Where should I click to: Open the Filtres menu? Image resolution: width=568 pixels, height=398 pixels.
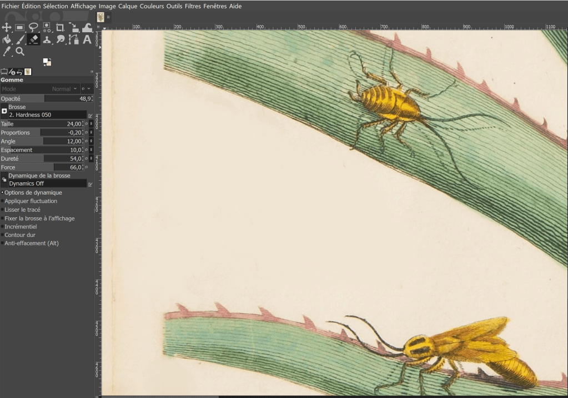(x=193, y=6)
